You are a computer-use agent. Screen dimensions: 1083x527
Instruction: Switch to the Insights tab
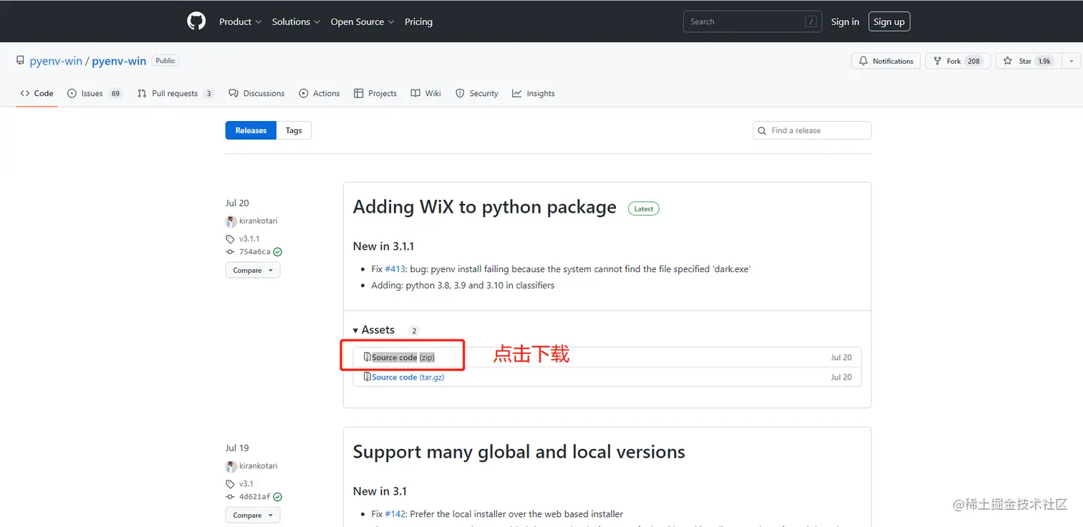(534, 93)
